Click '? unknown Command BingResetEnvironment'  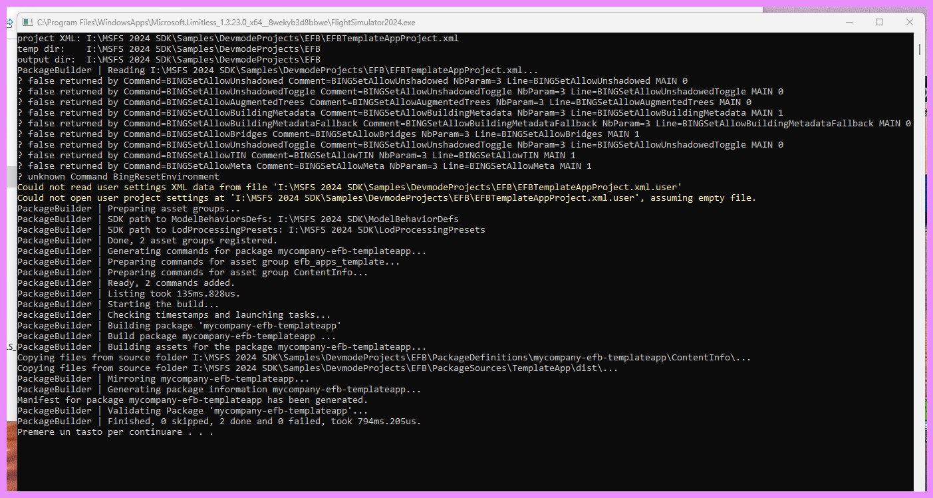point(118,177)
